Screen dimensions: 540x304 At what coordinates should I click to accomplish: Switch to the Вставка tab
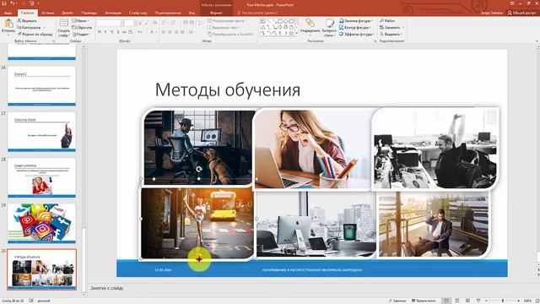pos(48,13)
